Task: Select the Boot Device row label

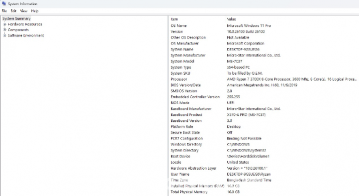Action: [x=180, y=157]
